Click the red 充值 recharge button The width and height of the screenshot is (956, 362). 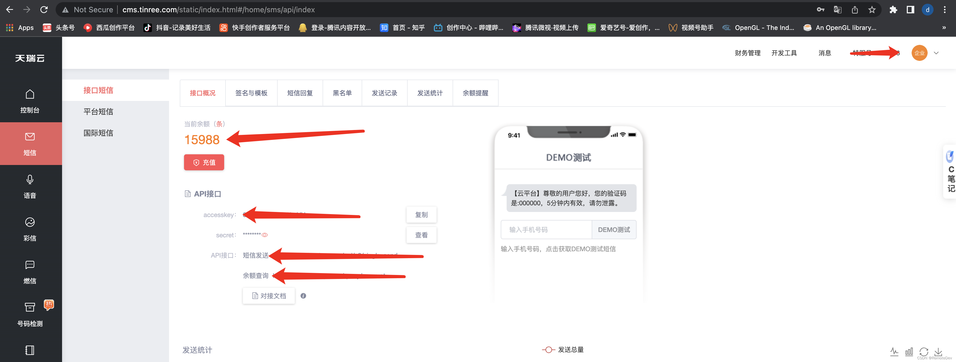204,162
